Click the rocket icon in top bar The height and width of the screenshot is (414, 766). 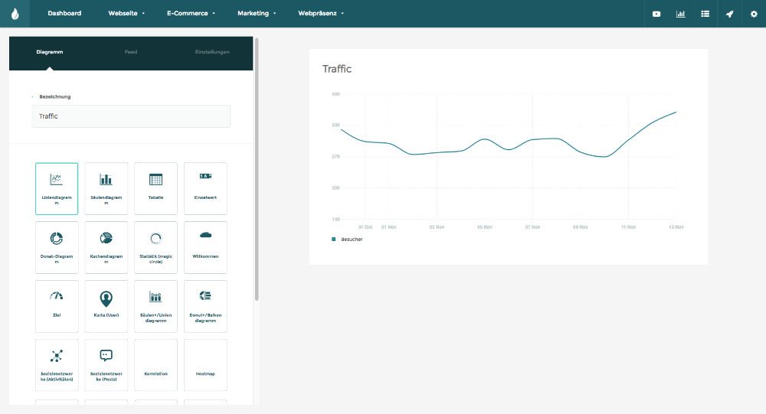[729, 14]
